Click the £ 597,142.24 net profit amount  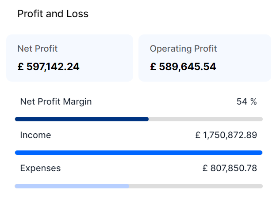point(49,67)
